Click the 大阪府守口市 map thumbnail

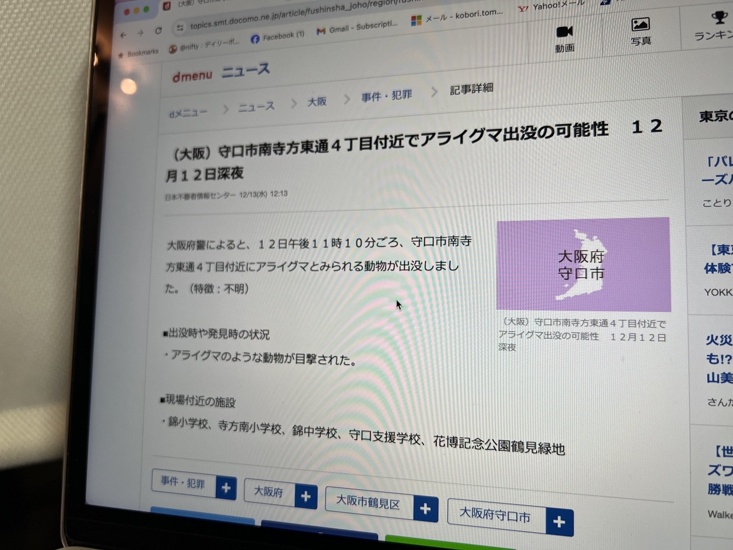(x=583, y=264)
